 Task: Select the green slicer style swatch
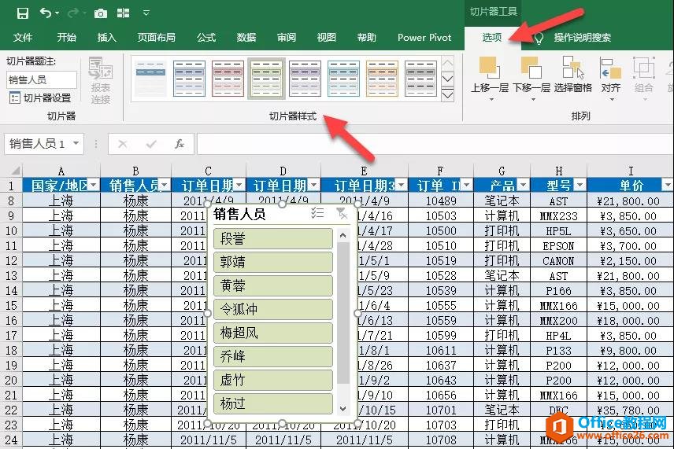266,78
